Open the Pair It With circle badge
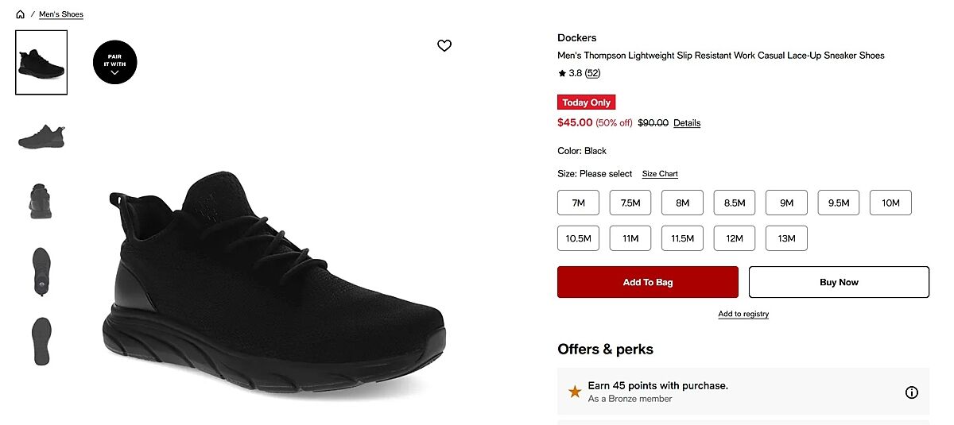 click(x=114, y=62)
